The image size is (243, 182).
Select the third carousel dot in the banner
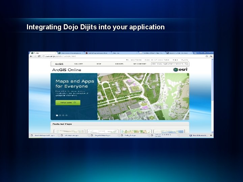click(63, 115)
